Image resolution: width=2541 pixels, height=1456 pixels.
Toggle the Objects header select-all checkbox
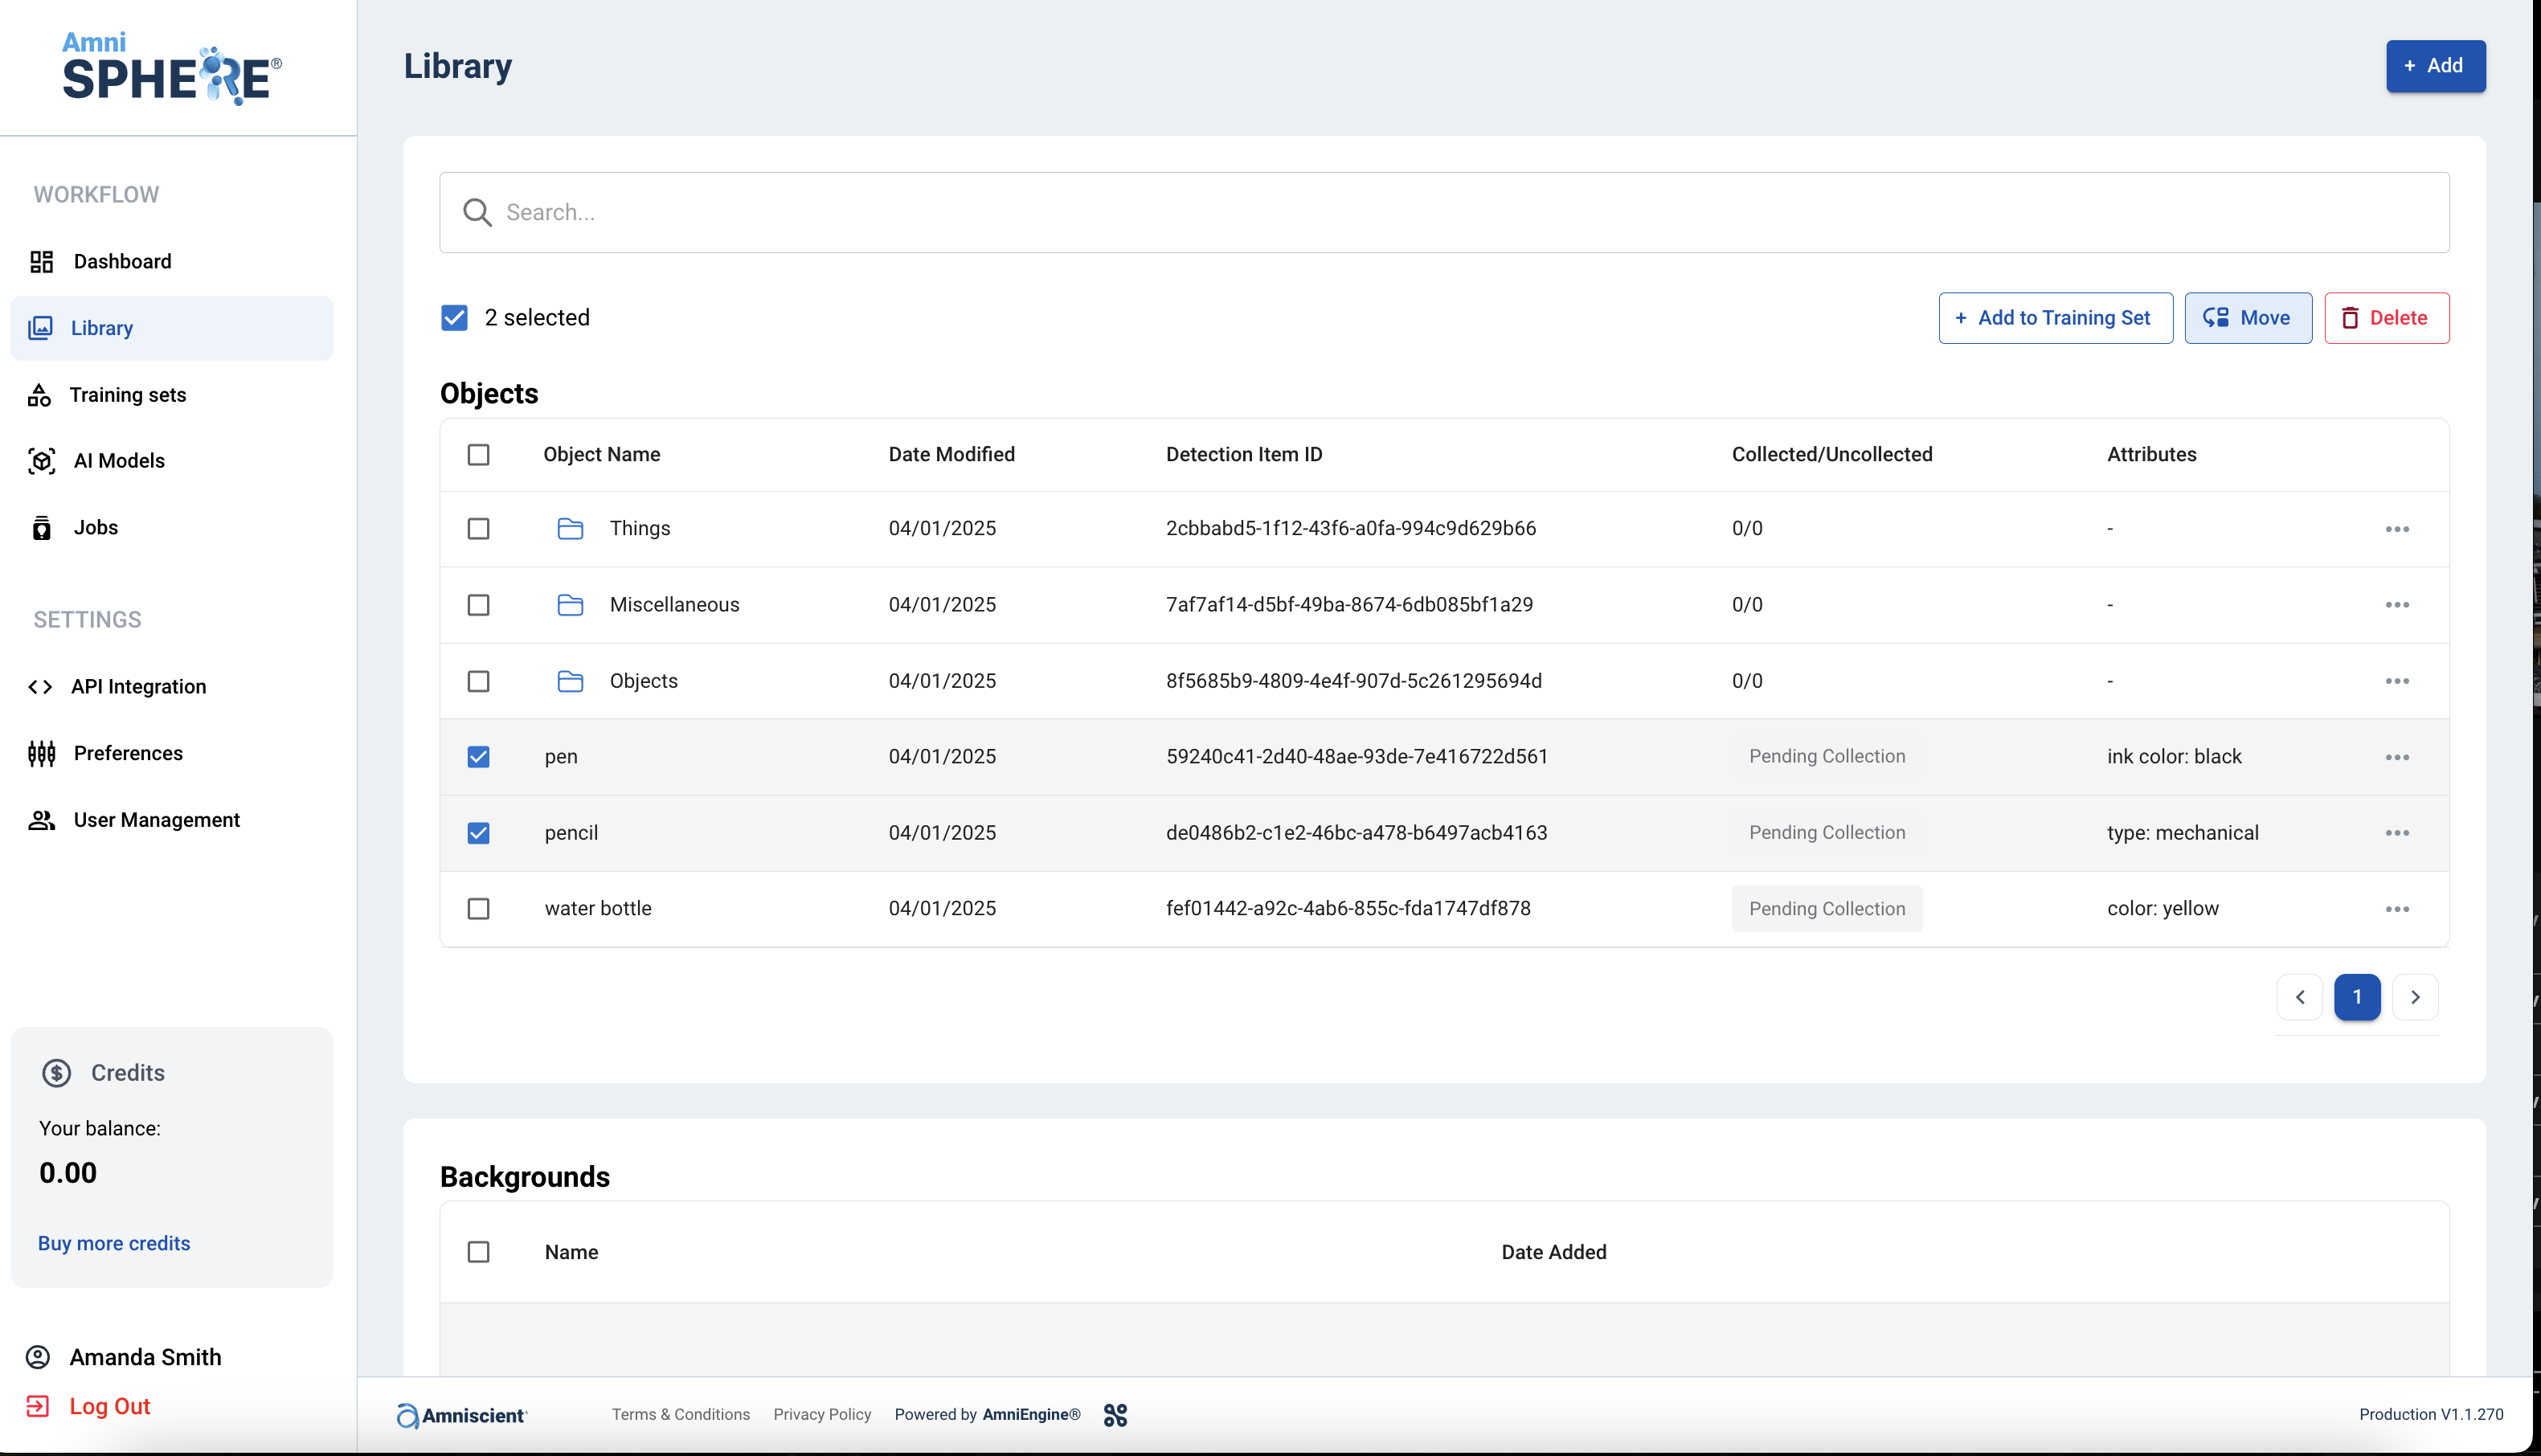478,455
